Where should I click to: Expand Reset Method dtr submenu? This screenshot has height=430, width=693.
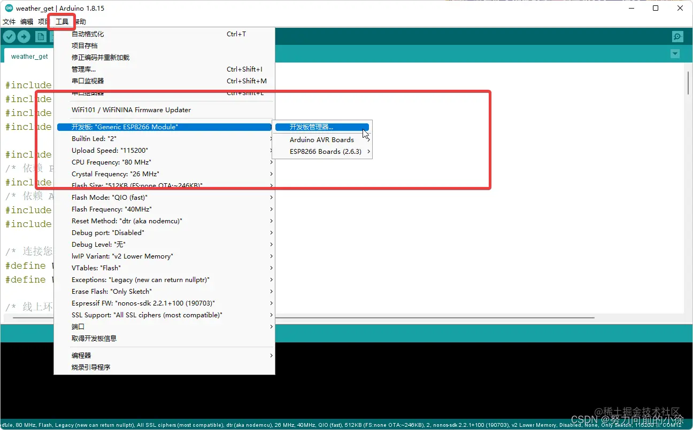click(164, 221)
